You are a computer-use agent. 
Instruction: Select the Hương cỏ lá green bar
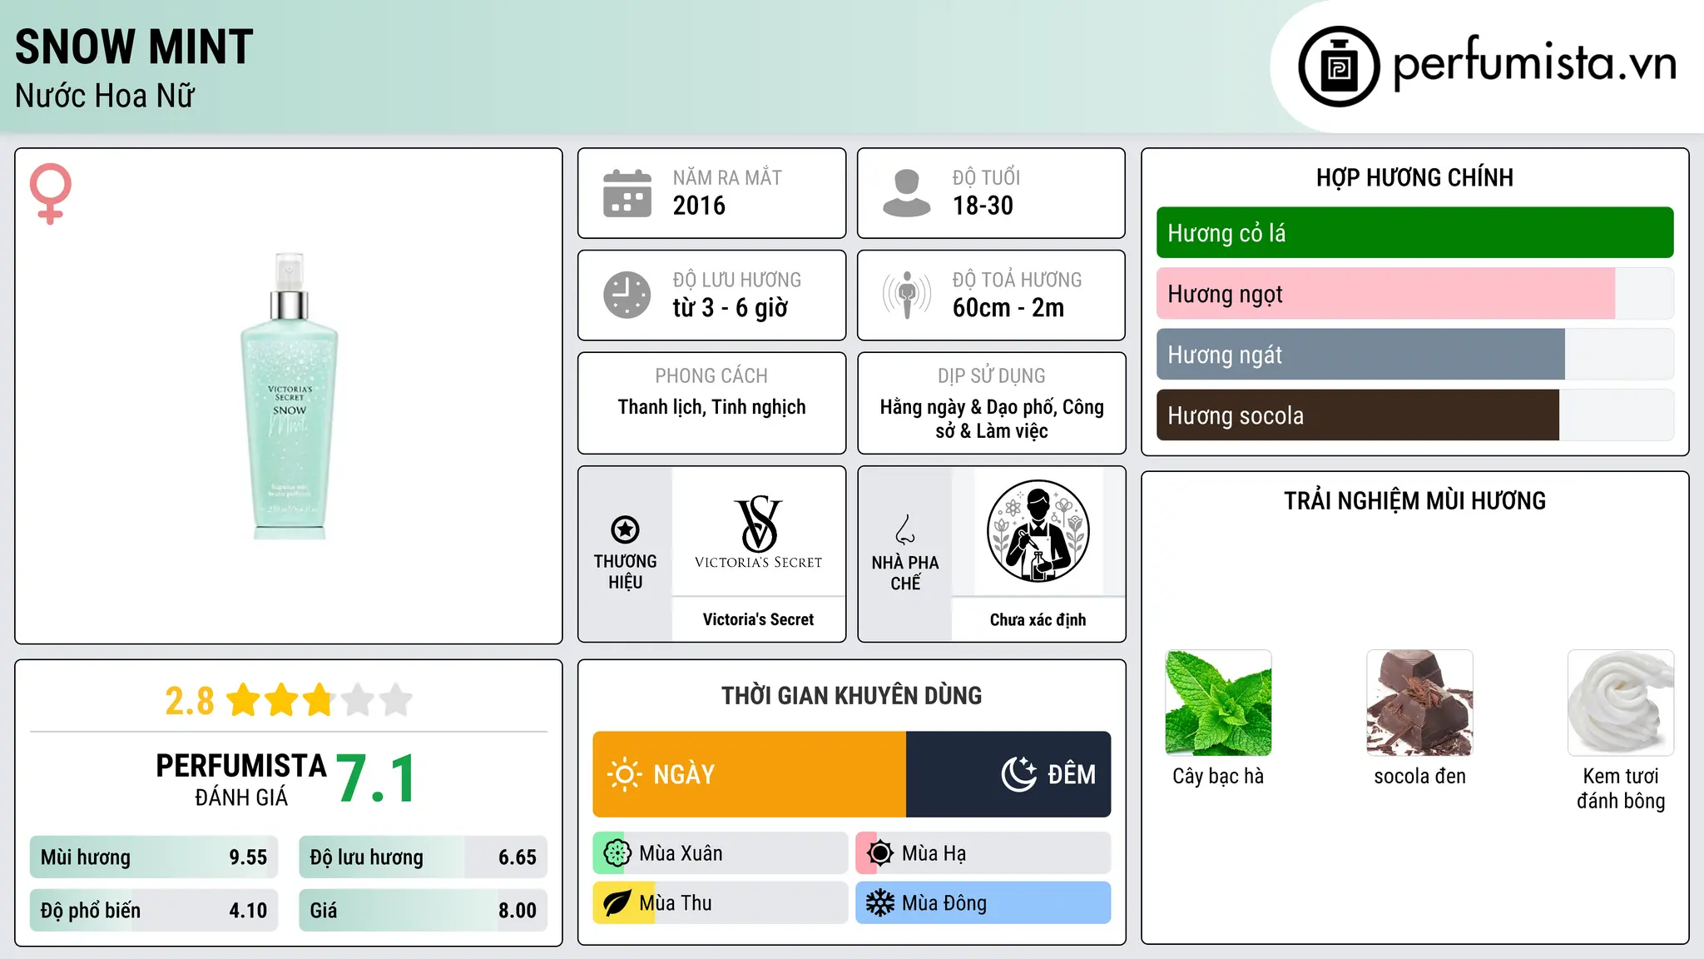[1414, 233]
